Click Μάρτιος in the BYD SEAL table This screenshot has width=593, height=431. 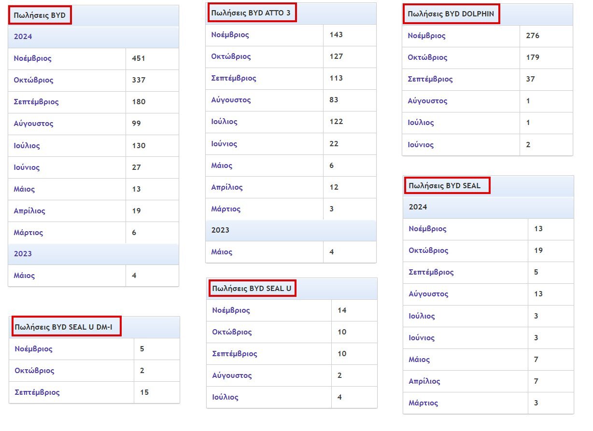423,403
